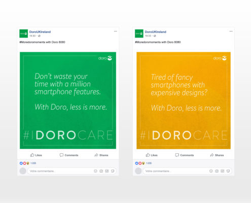Share the green Doro post
This screenshot has height=203, width=251.
[x=101, y=155]
